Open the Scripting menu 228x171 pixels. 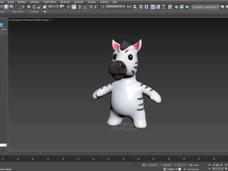click(104, 2)
